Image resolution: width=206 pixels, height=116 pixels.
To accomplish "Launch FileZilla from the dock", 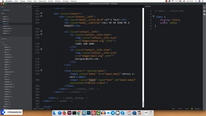I will 94,113.
